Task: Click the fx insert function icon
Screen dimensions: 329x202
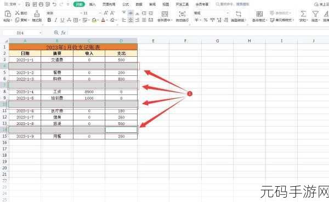Action: [64, 33]
